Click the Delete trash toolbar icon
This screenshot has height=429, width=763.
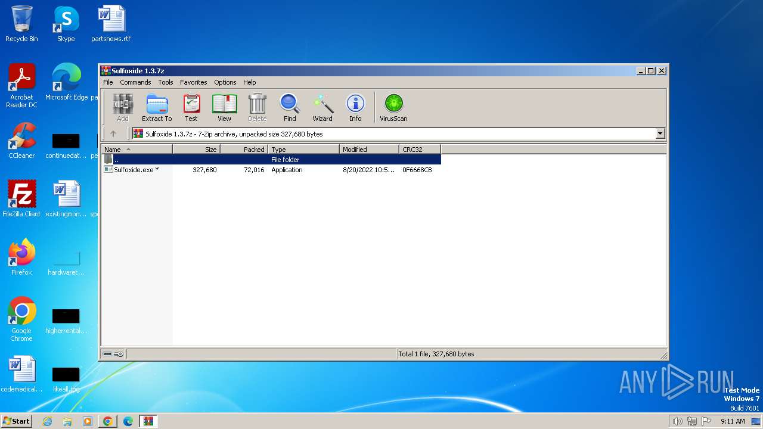pos(257,108)
